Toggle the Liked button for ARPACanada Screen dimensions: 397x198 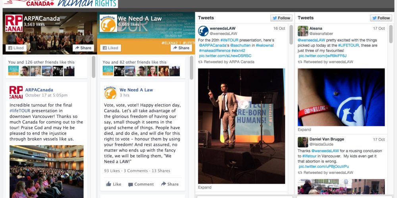(x=16, y=48)
